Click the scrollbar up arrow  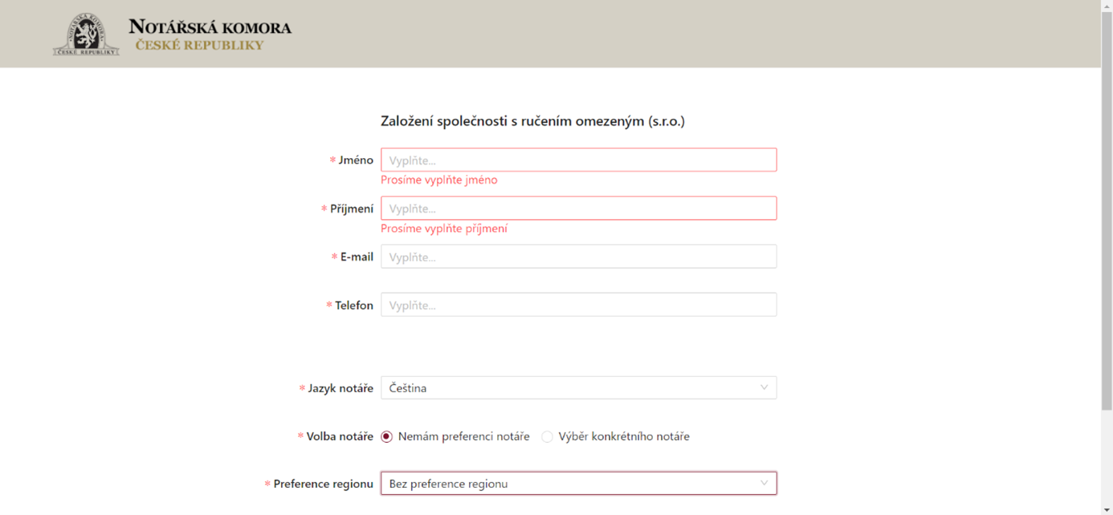(x=1107, y=5)
